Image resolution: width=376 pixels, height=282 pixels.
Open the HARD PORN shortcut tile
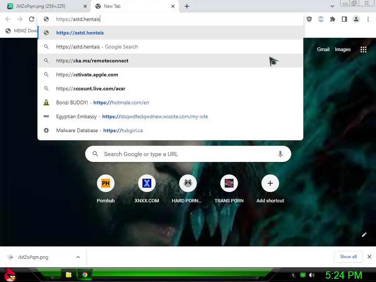188,189
